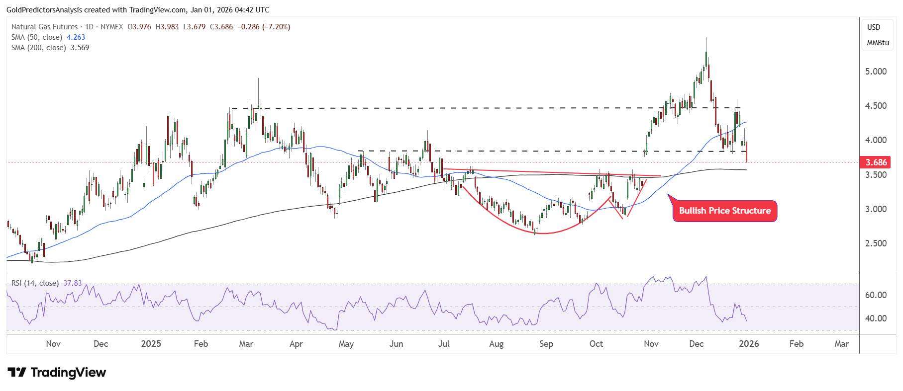Click the SMA (200, close) indicator label
This screenshot has height=391, width=903.
(x=38, y=48)
